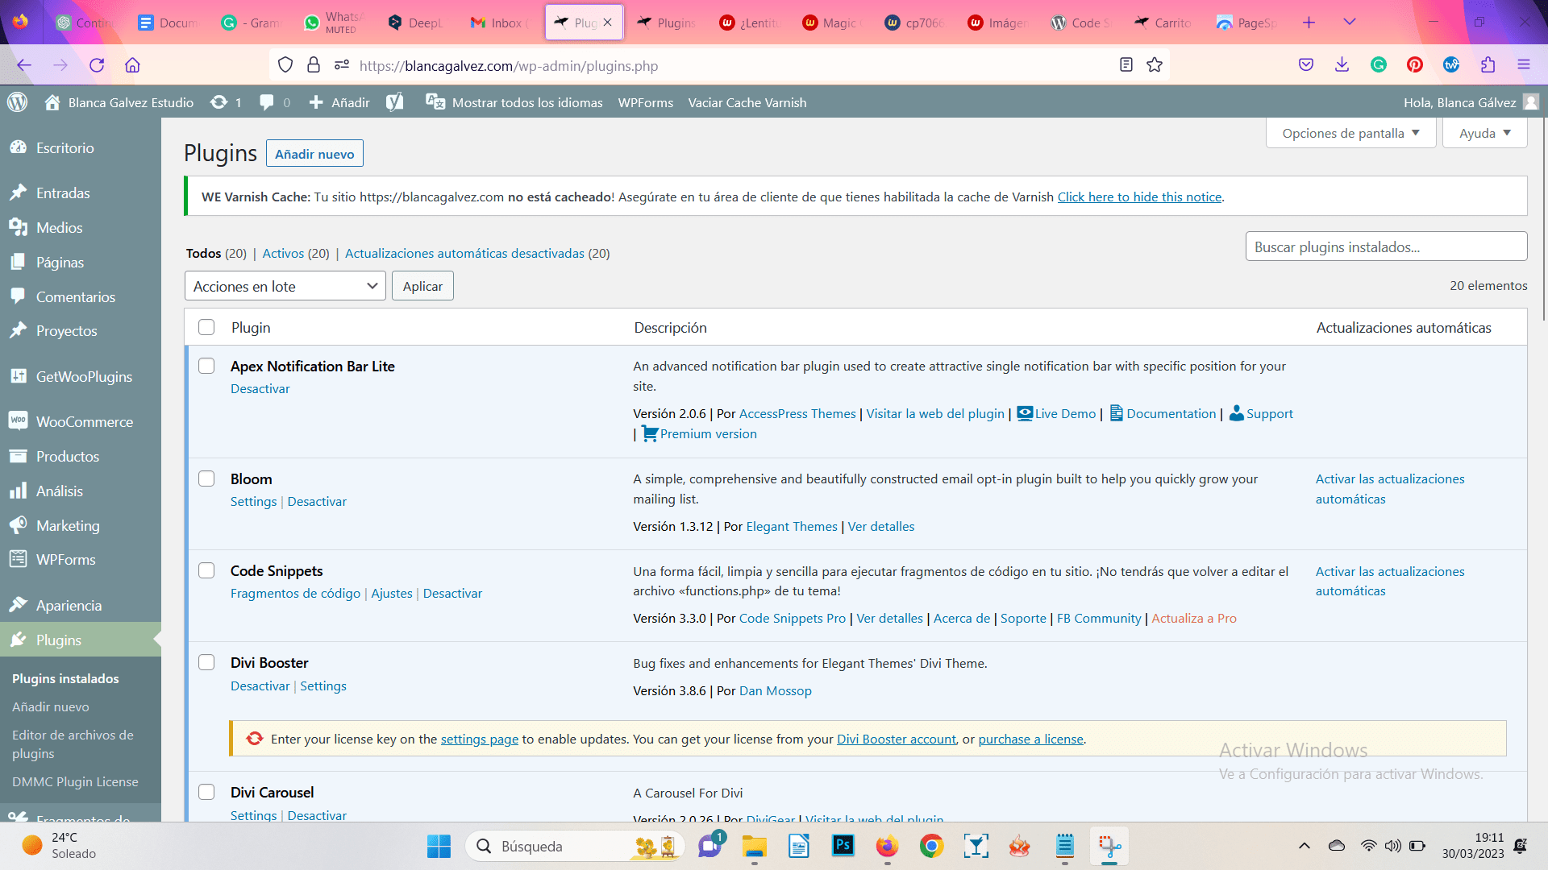
Task: Expand Opciones de pantalla panel
Action: tap(1351, 133)
